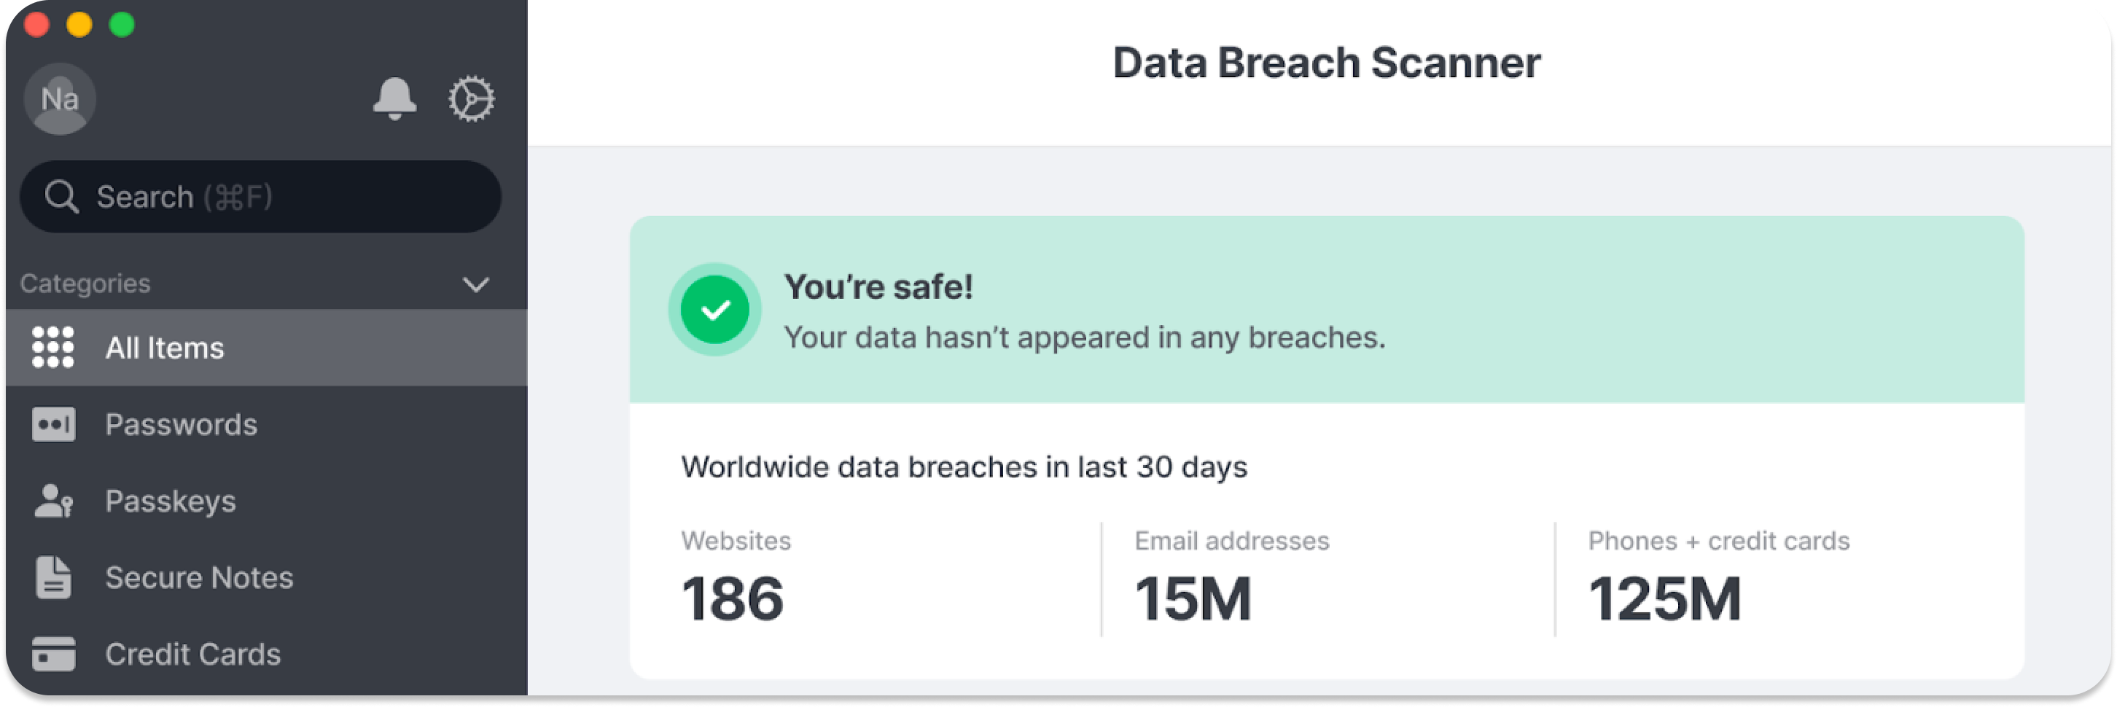Collapse the Categories section chevron
Image resolution: width=2117 pixels, height=707 pixels.
476,284
